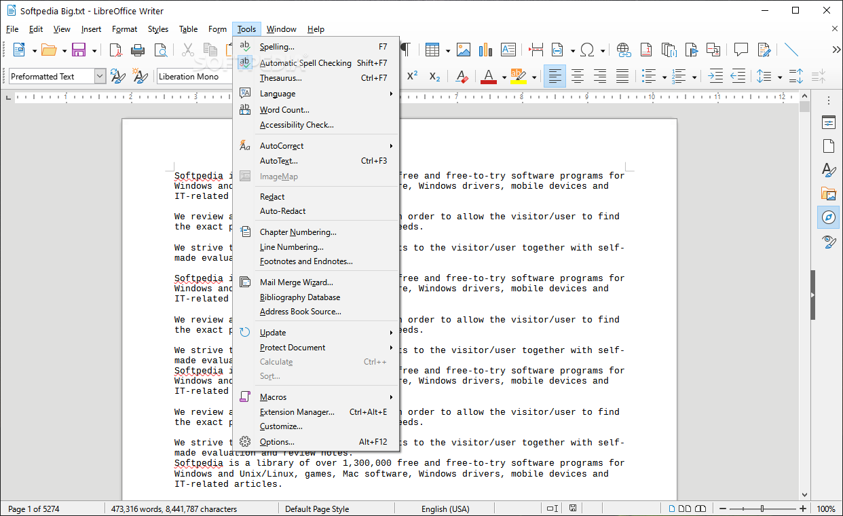843x516 pixels.
Task: Open the sidebar Properties panel
Action: tap(828, 123)
